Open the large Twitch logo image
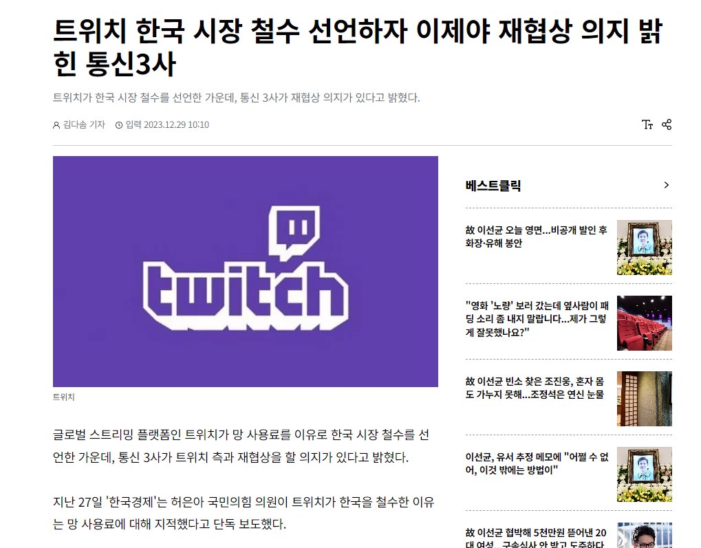Image resolution: width=701 pixels, height=548 pixels. click(x=246, y=272)
